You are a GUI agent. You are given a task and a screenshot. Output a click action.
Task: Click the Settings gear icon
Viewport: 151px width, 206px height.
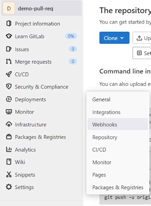coord(9,187)
